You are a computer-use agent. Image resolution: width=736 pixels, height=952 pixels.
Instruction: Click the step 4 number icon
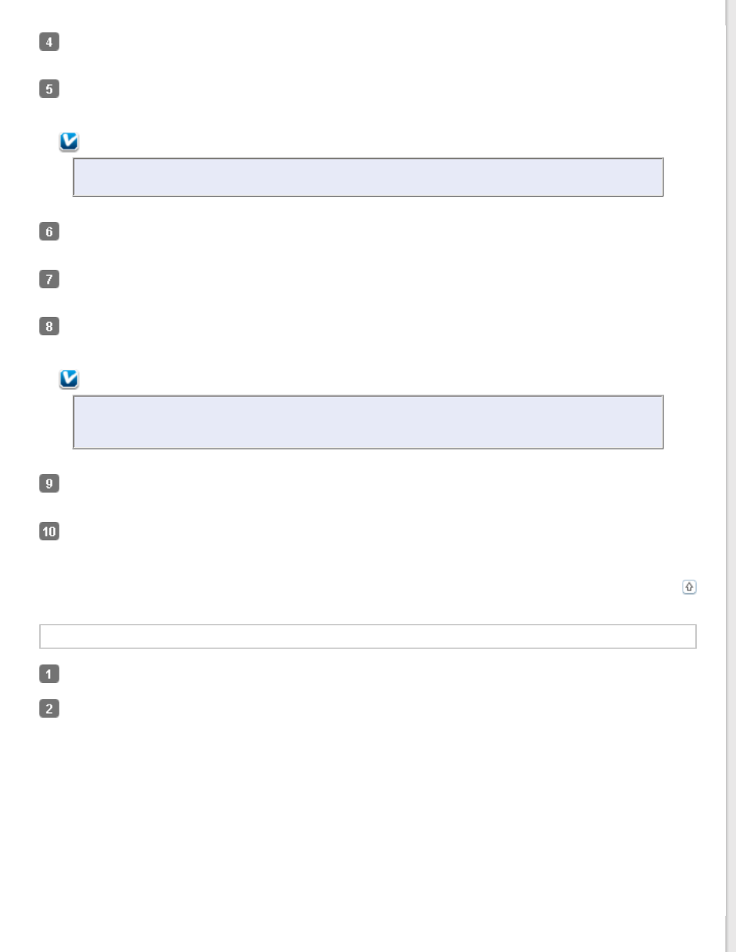49,42
